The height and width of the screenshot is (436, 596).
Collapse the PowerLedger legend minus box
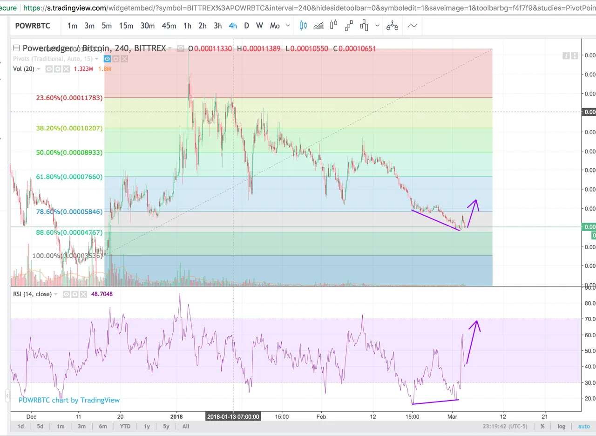[x=16, y=48]
